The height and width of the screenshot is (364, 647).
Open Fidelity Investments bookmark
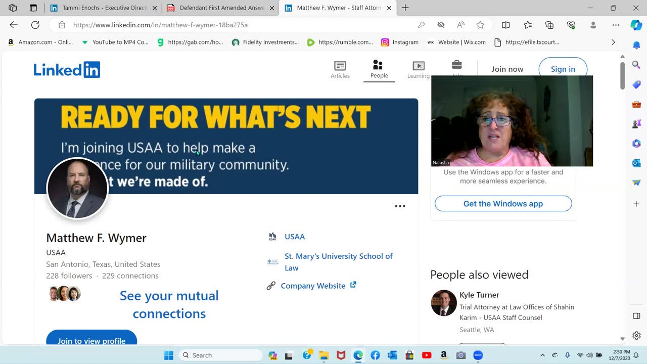[265, 42]
